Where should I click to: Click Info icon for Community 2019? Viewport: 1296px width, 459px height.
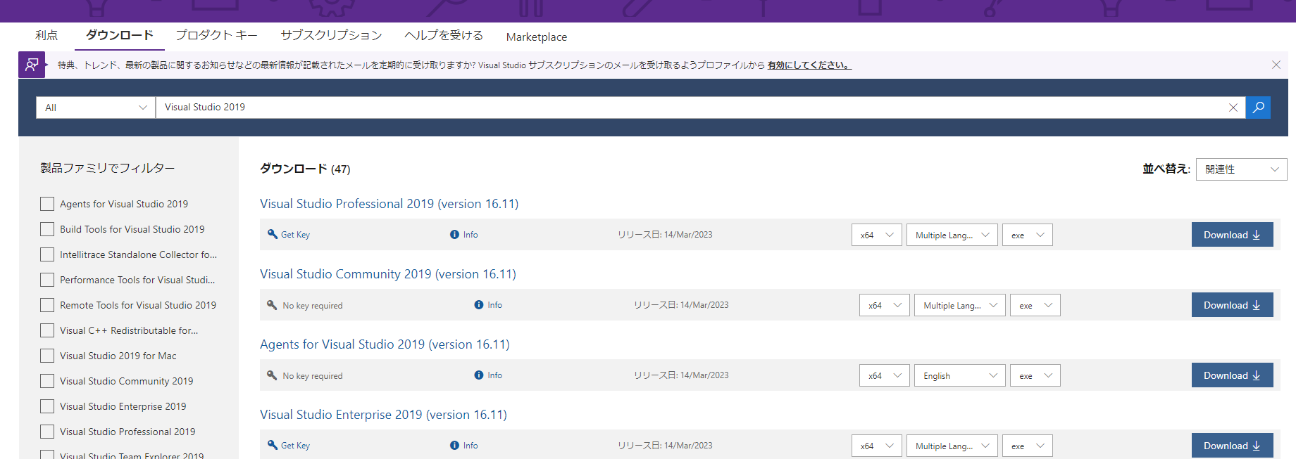tap(479, 305)
